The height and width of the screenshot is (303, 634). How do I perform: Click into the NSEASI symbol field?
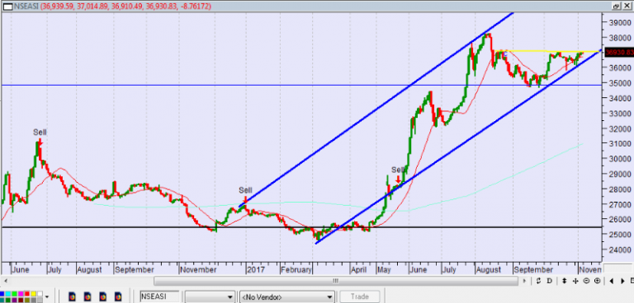coord(160,297)
